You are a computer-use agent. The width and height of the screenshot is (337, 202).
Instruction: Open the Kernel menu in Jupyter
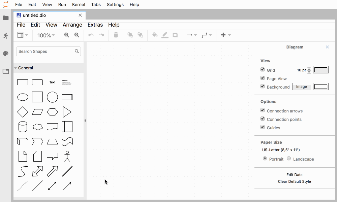coord(79,4)
